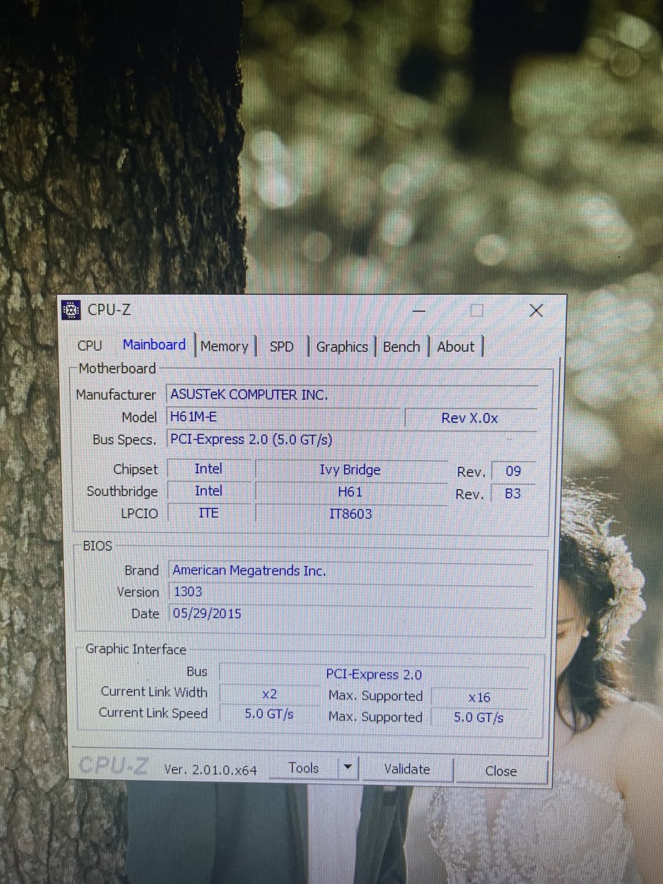Screen dimensions: 663x884
Task: Go to the SPD tab
Action: click(x=282, y=347)
